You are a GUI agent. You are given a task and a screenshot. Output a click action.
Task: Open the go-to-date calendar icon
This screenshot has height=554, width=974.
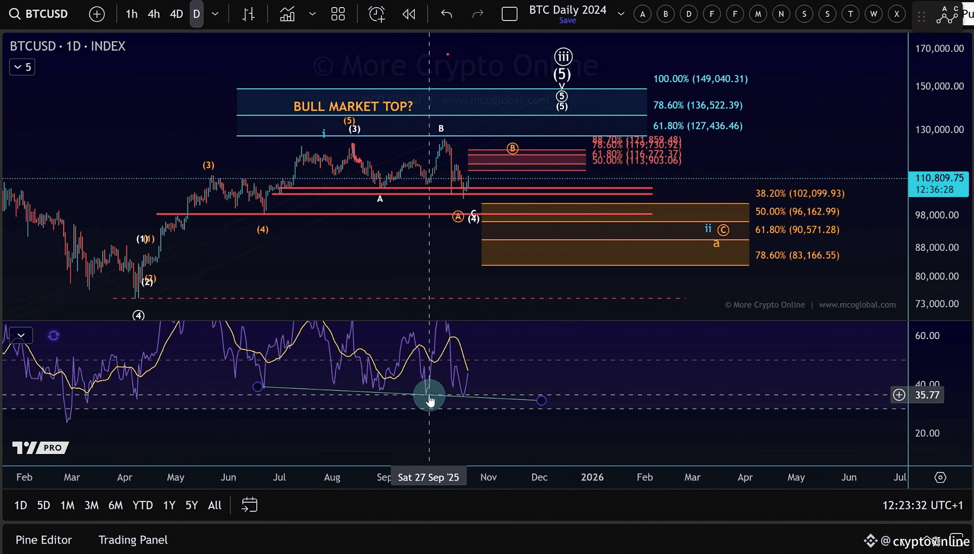[x=249, y=505]
